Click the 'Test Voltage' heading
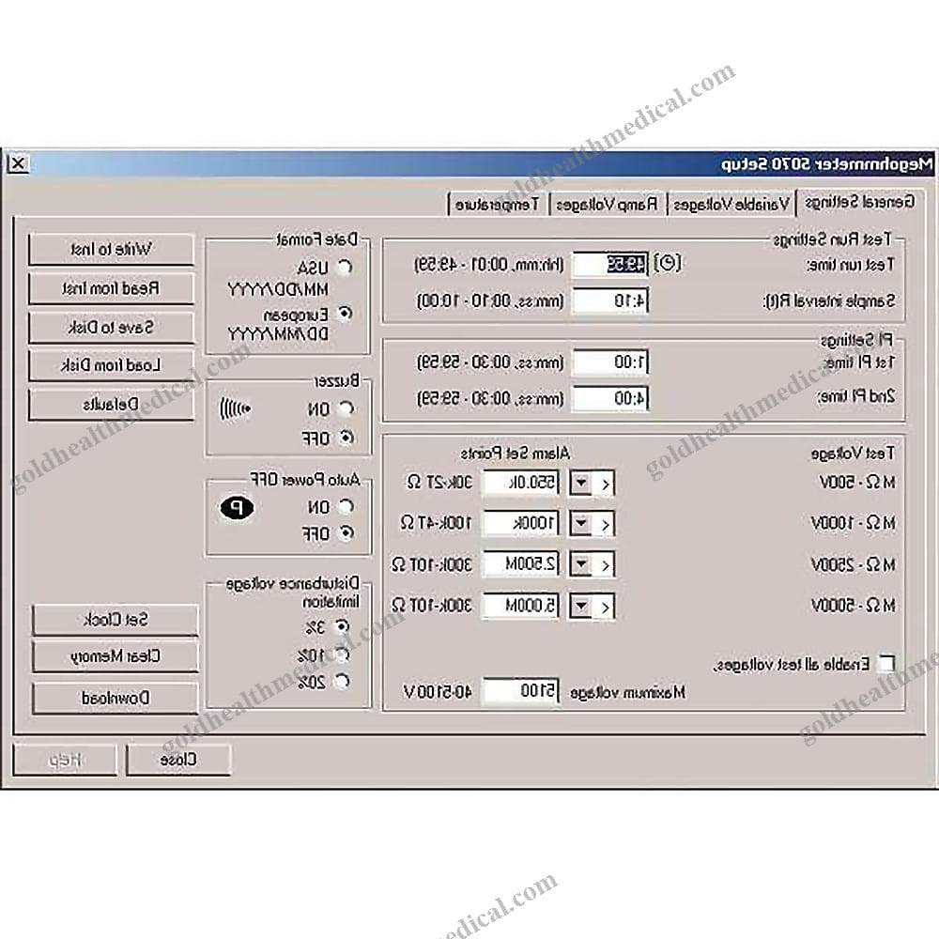 [x=853, y=454]
